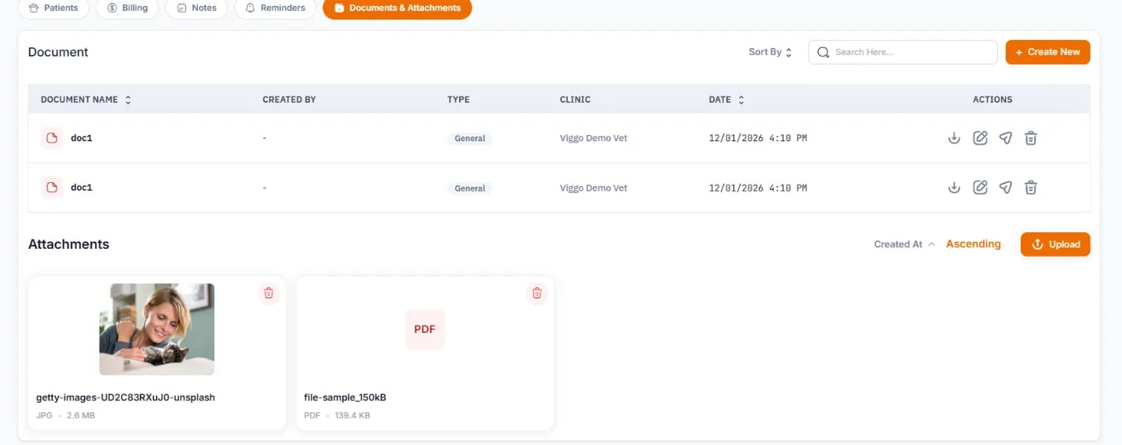Delete the second doc1 document

pos(1031,188)
